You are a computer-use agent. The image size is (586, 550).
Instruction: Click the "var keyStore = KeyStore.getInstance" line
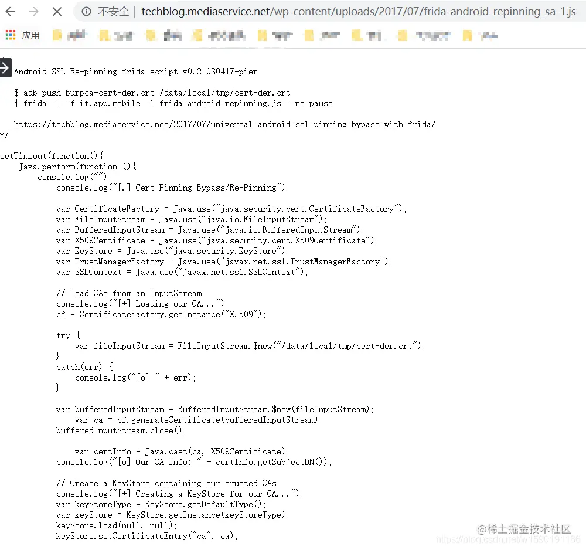tap(173, 515)
